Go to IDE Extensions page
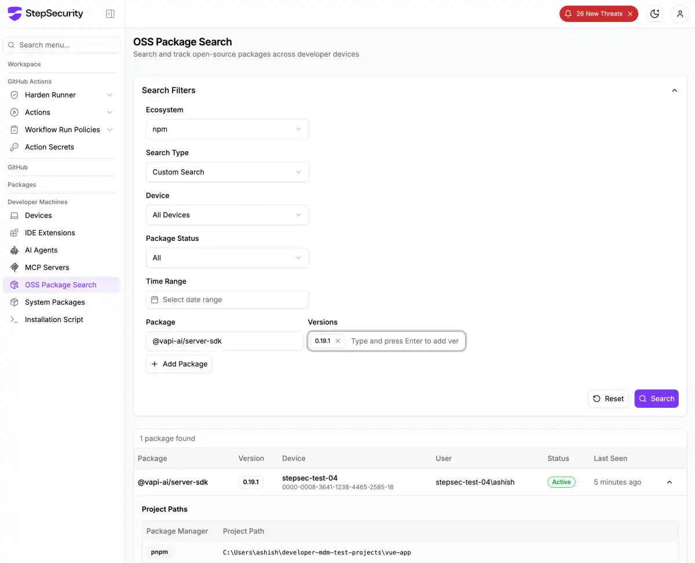Image resolution: width=695 pixels, height=563 pixels. [x=61, y=233]
